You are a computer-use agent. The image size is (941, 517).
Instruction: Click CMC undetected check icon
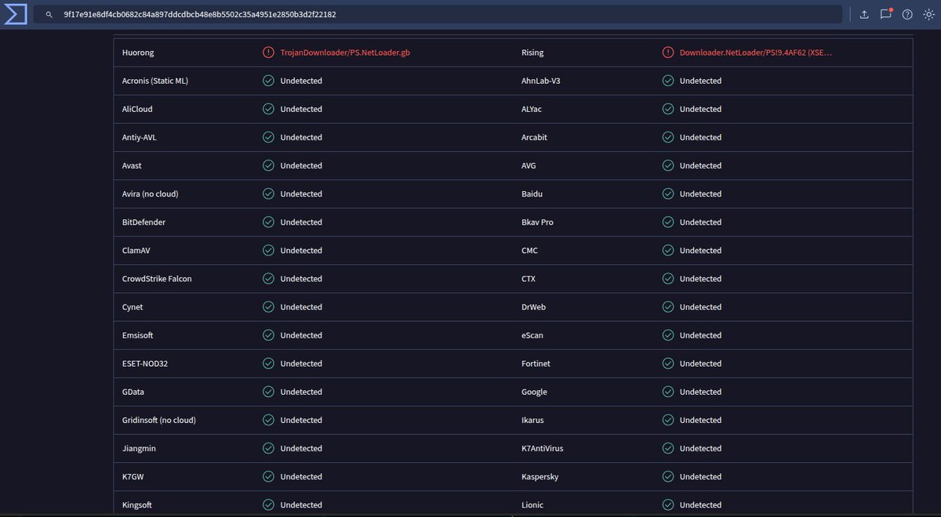tap(668, 250)
